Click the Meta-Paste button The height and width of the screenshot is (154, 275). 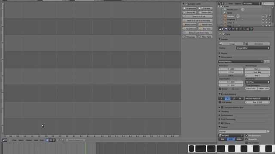205,37
